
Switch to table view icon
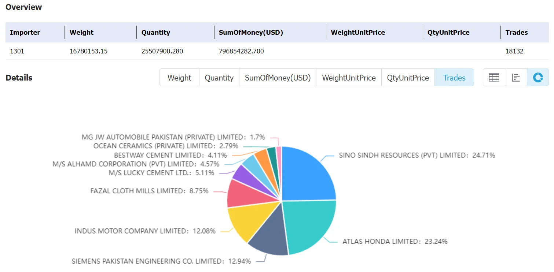tap(494, 78)
